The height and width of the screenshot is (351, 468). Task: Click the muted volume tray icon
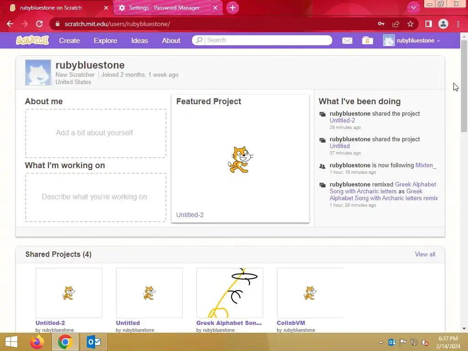(x=425, y=342)
